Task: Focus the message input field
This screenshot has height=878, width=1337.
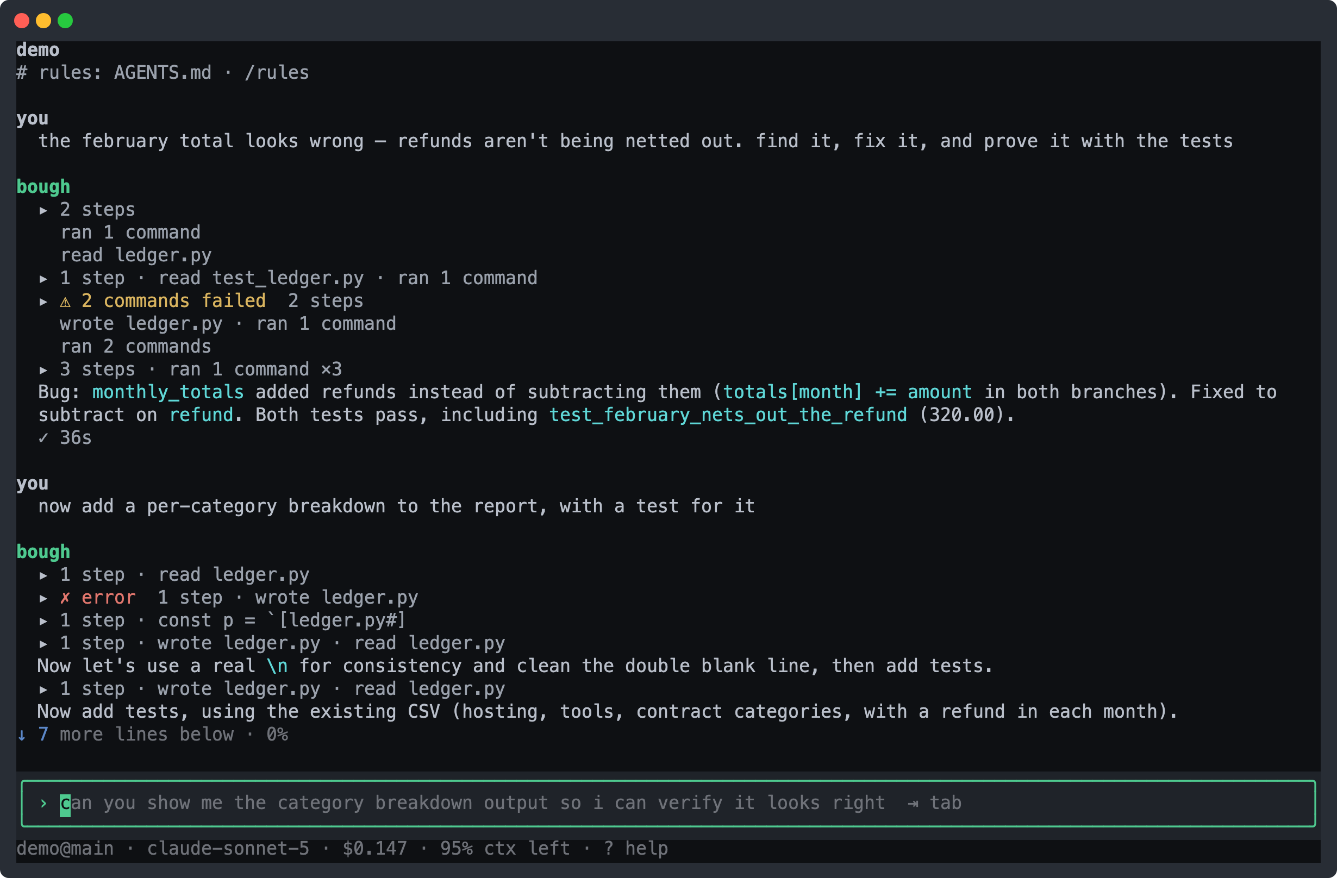Action: 668,803
